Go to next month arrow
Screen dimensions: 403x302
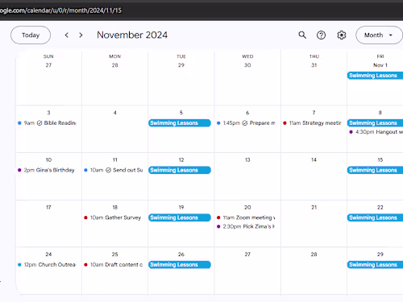(x=81, y=35)
